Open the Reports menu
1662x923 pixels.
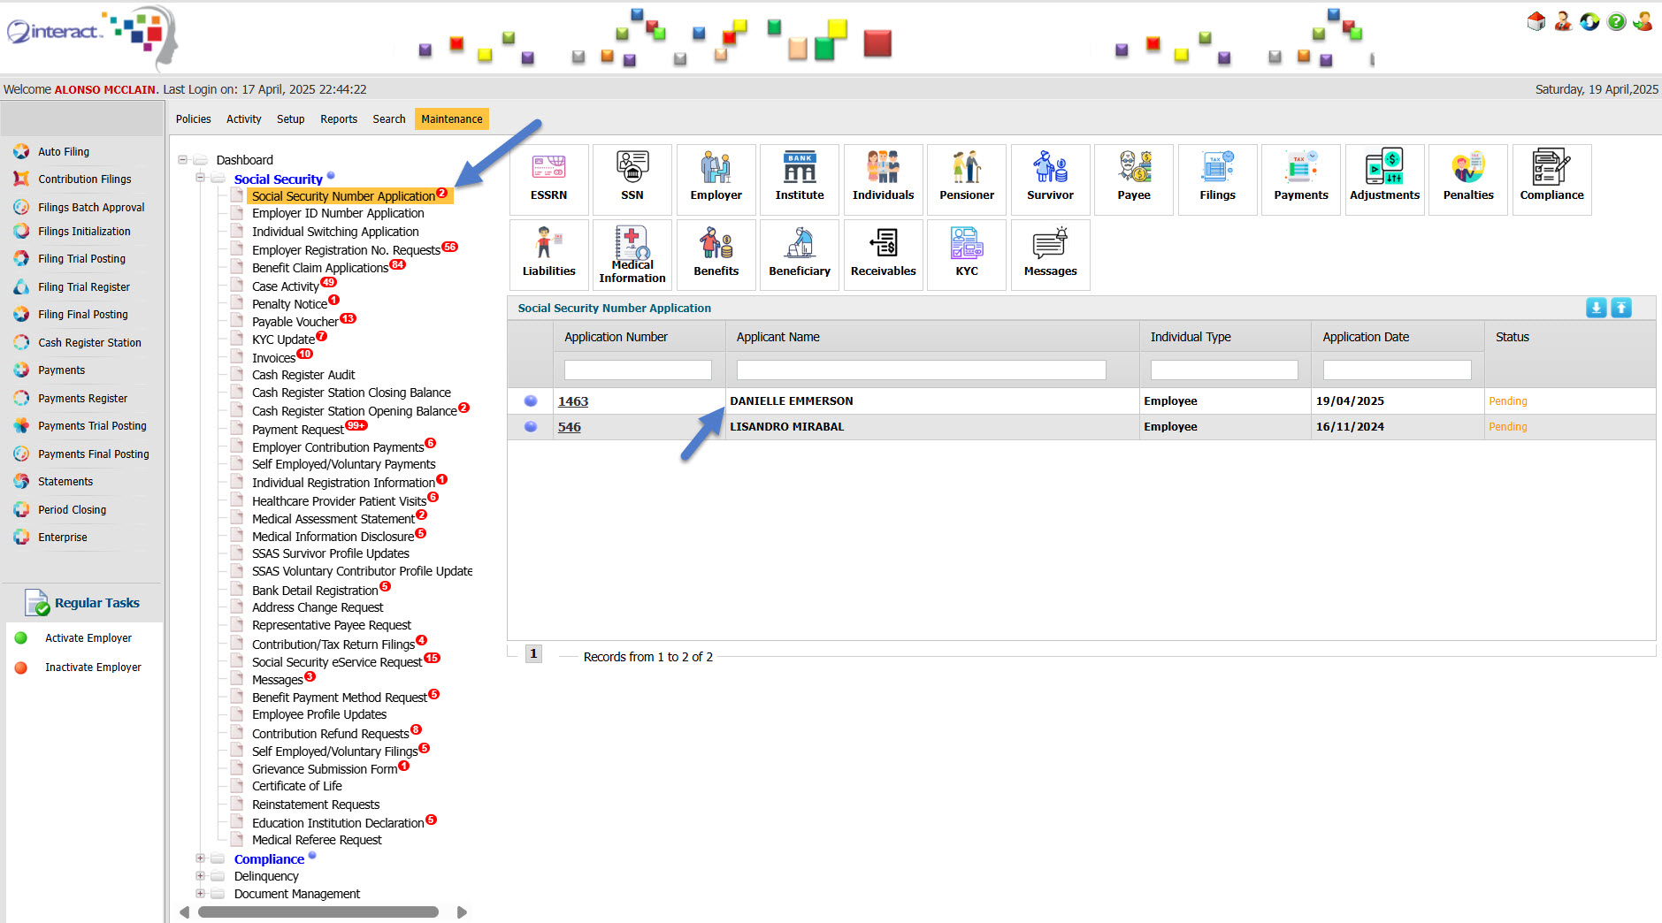pyautogui.click(x=339, y=119)
